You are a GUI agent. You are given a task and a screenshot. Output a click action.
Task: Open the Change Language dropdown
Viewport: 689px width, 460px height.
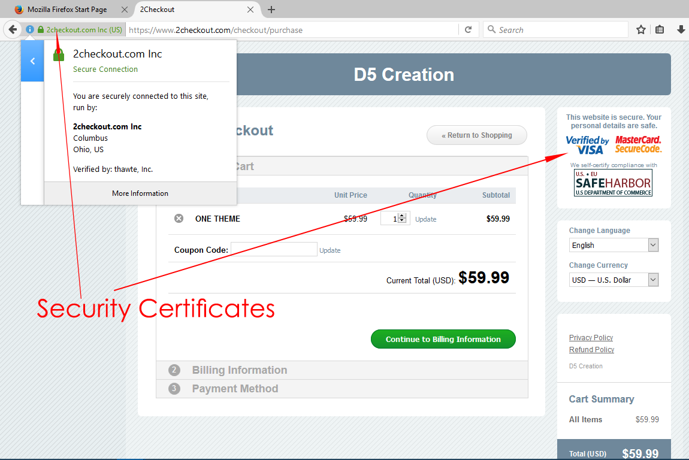pos(614,245)
